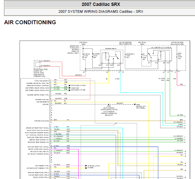Click the 'DISPLAY FUSE 10A' label
Viewport: 195px width, 179px height.
point(87,56)
